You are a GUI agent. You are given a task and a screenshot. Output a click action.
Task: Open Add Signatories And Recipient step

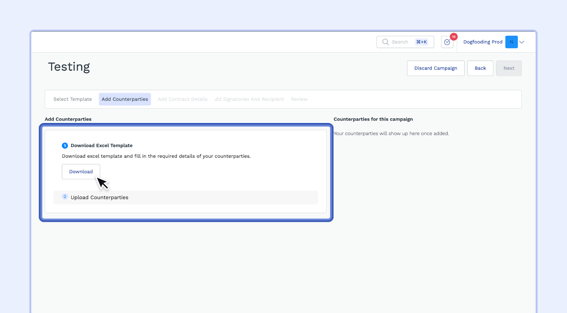tap(249, 99)
